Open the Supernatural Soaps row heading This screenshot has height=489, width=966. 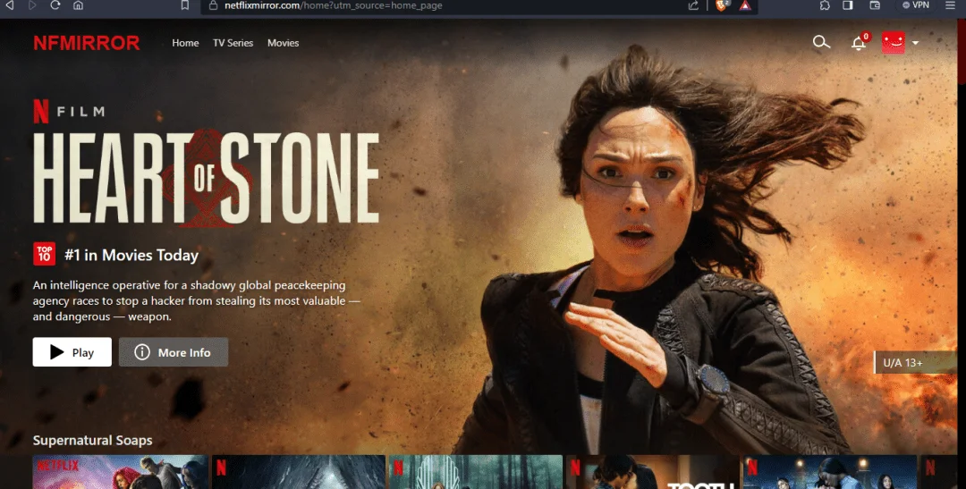(92, 441)
